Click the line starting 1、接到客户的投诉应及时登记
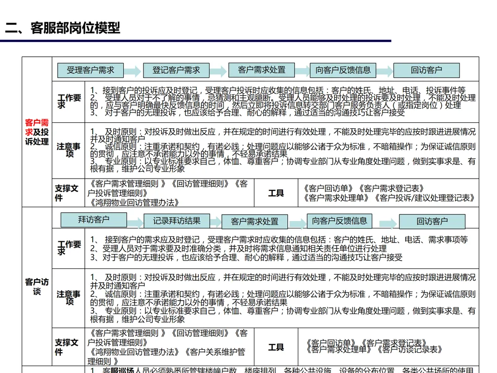This screenshot has height=373, width=497. [x=278, y=90]
